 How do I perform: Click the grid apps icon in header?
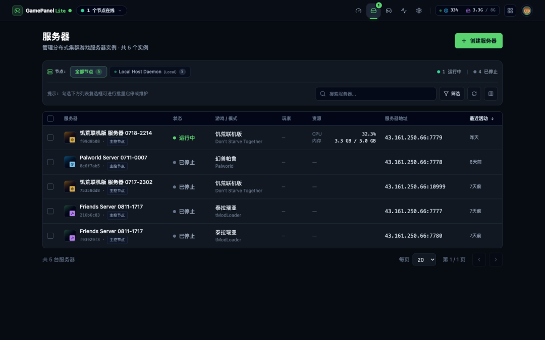click(510, 11)
